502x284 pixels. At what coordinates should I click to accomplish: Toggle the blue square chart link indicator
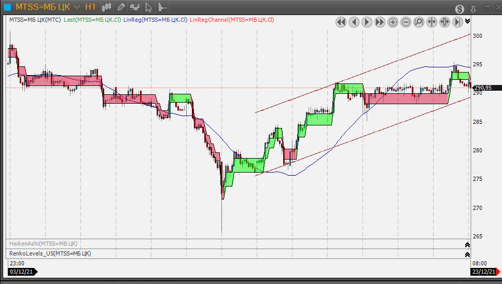[7, 7]
